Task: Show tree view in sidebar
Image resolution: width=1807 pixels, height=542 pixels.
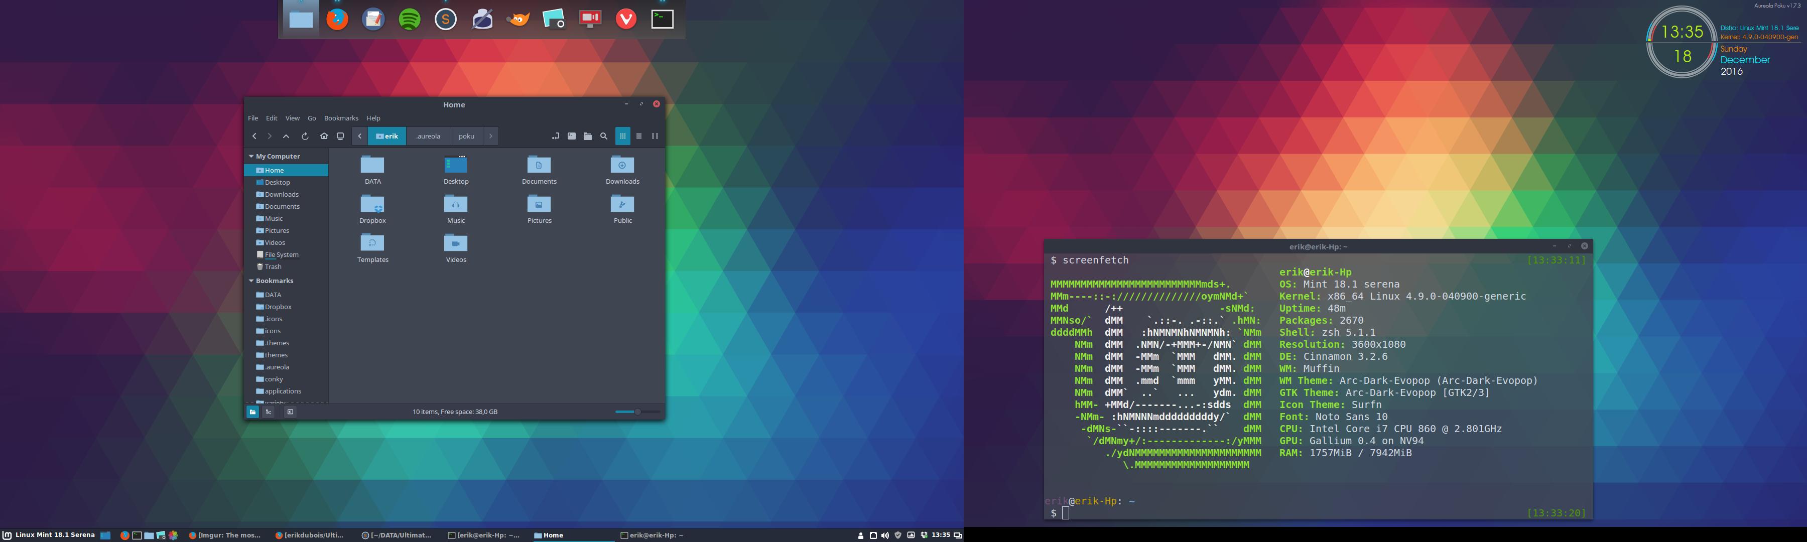Action: click(x=269, y=412)
